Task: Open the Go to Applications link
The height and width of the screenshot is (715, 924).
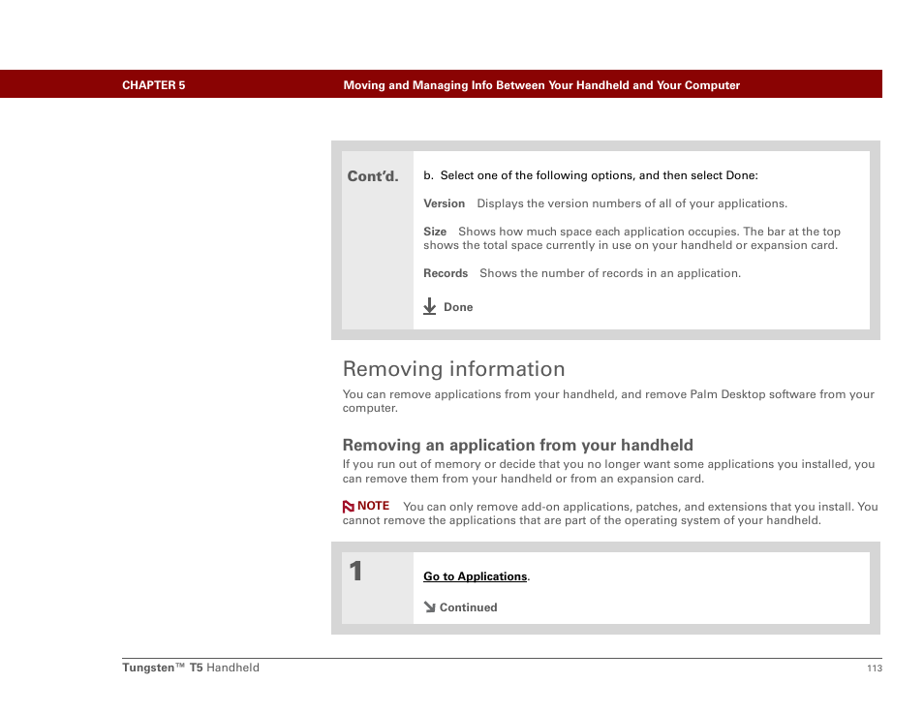Action: pos(475,576)
